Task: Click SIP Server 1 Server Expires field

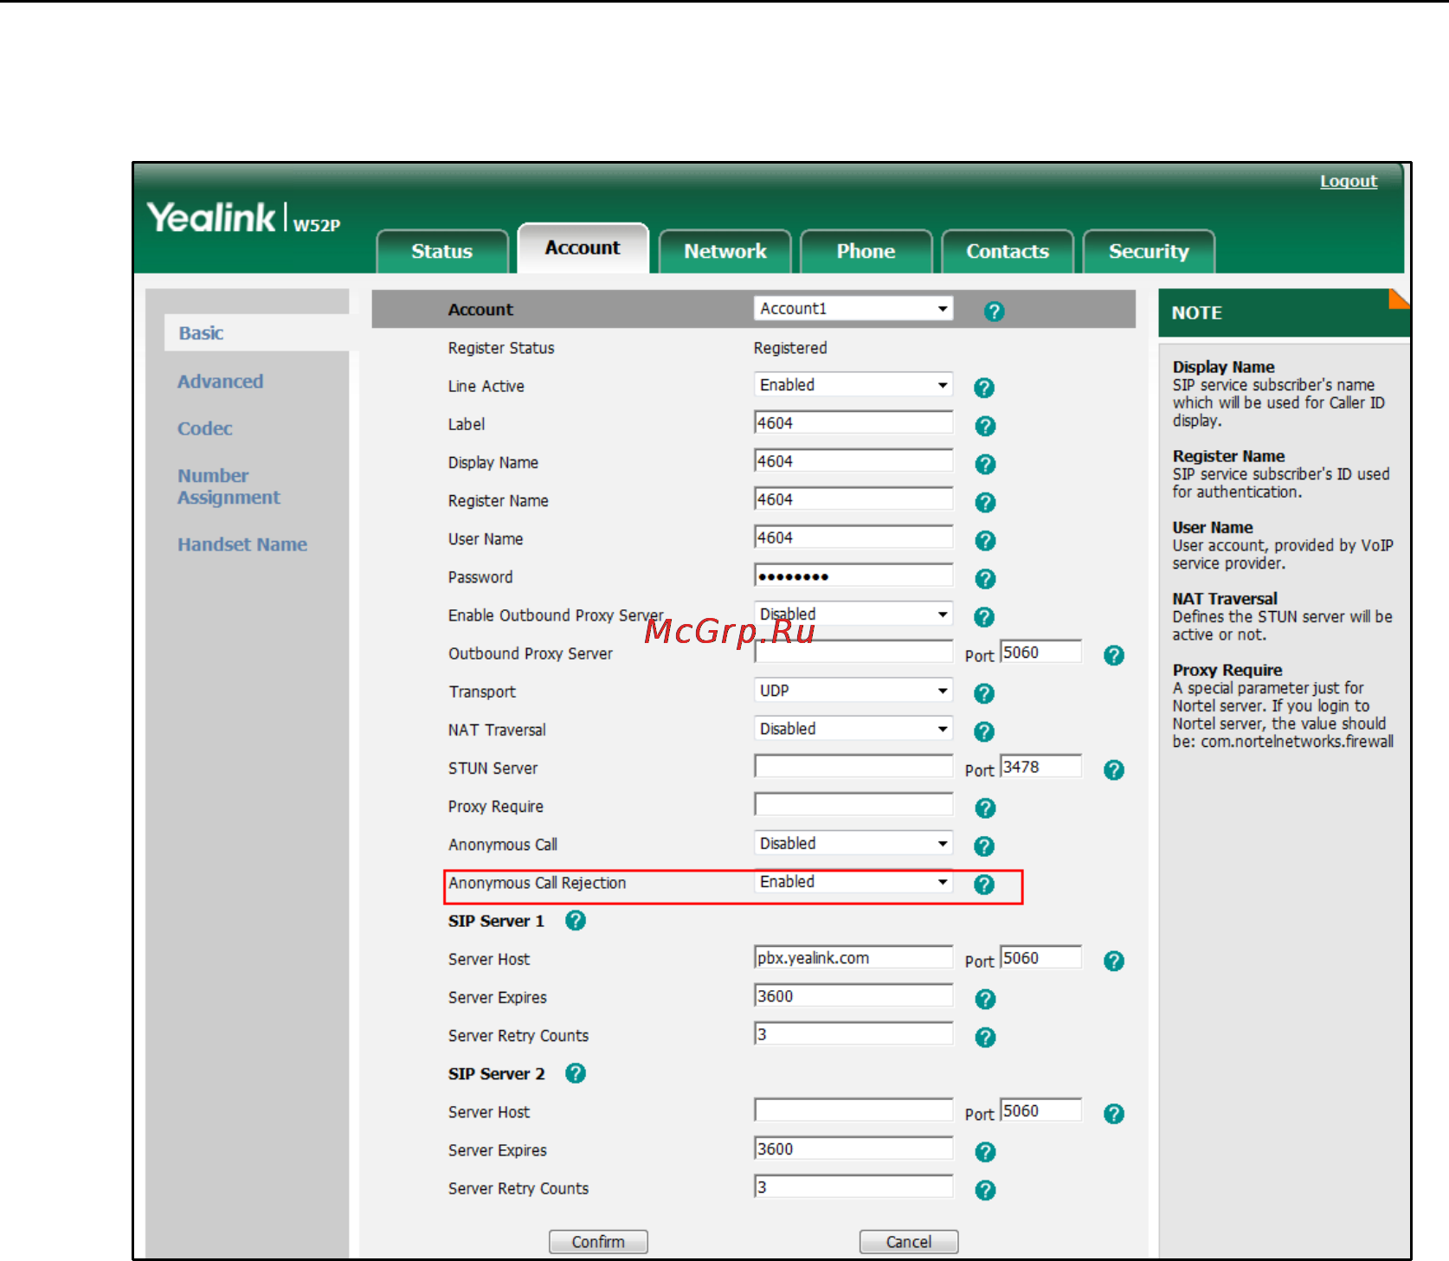Action: 853,996
